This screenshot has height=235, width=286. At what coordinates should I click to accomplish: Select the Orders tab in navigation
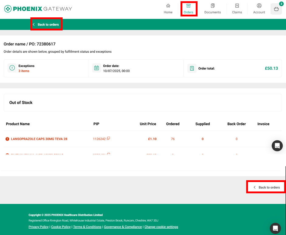click(188, 9)
